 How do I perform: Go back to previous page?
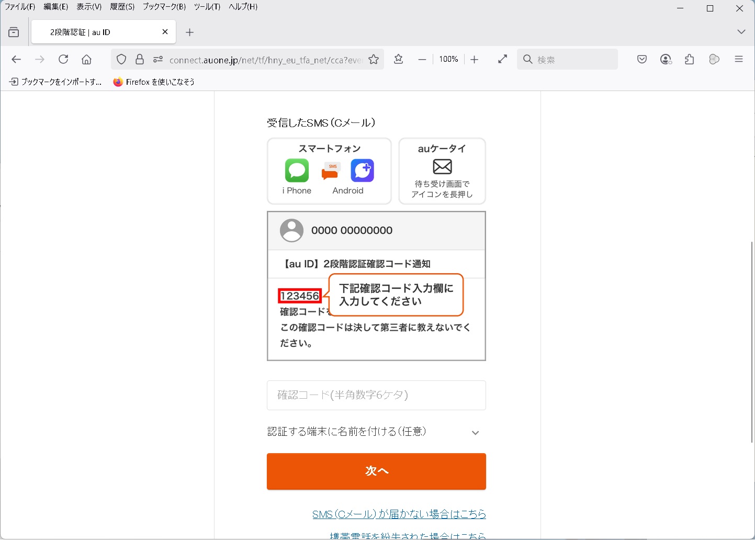(16, 60)
